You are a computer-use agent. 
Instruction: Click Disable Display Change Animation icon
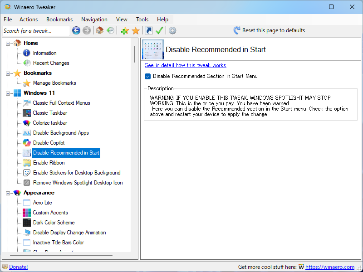click(27, 233)
